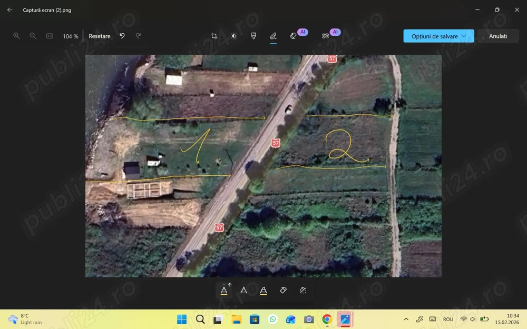Redo the undone action
Screen dimensions: 527x329
tap(138, 36)
